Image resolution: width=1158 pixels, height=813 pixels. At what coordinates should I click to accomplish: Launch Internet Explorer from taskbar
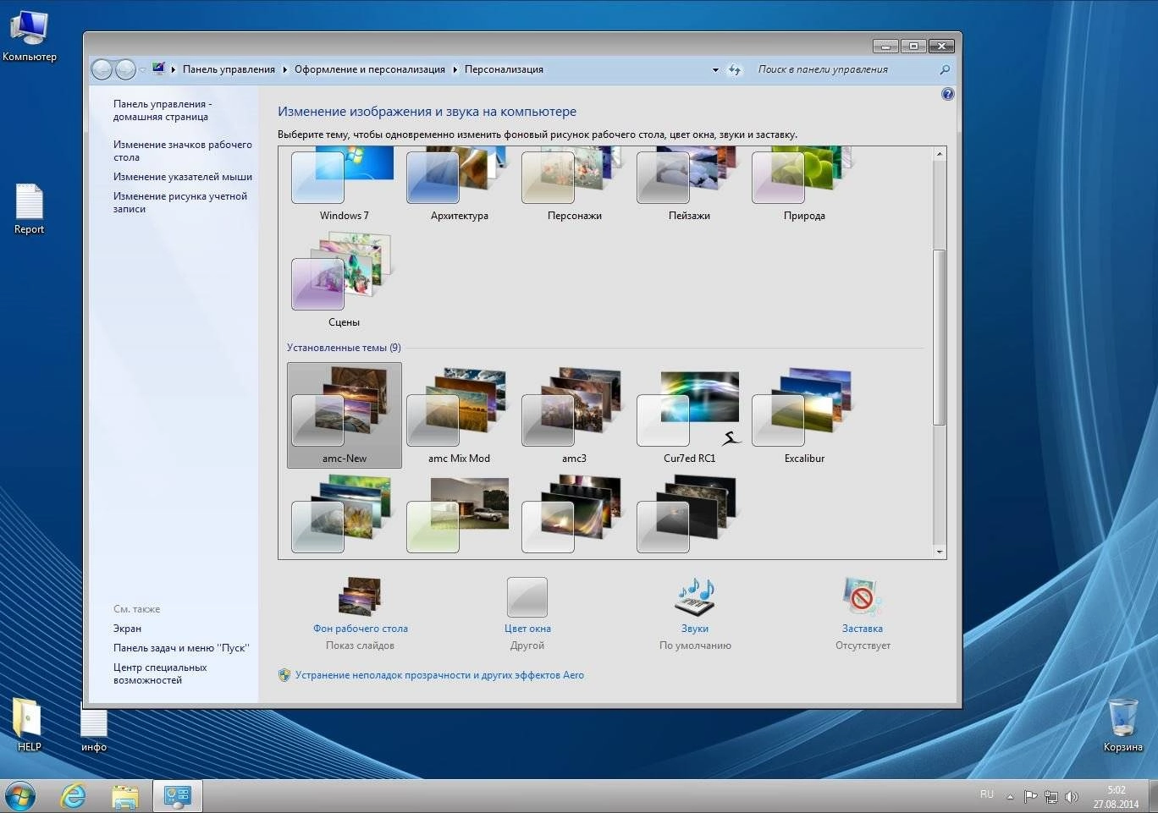coord(74,796)
